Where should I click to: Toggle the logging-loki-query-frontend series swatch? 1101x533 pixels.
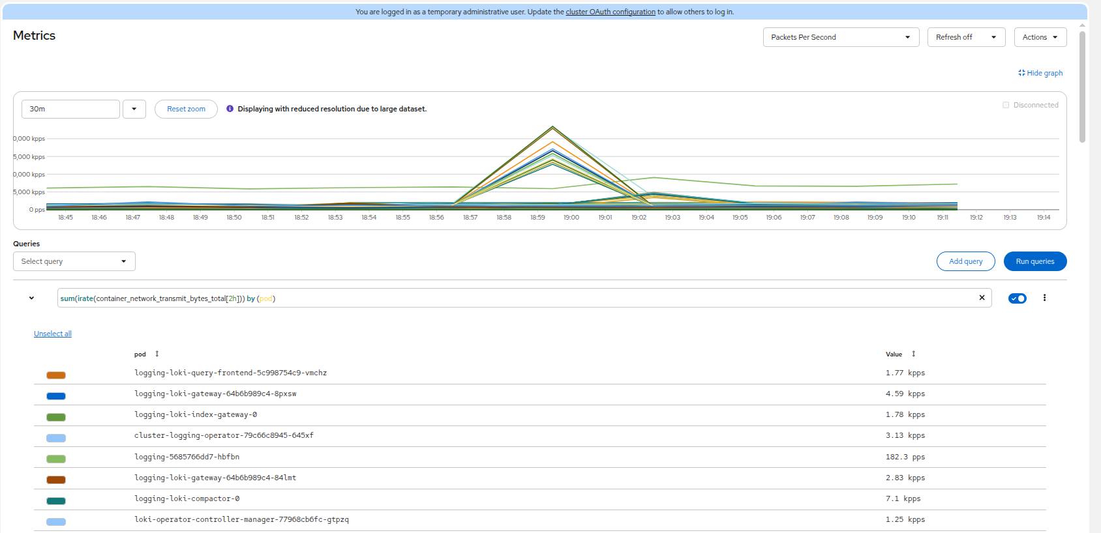[56, 375]
